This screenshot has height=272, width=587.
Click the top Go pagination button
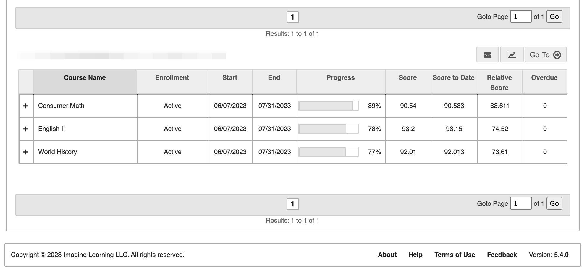554,17
